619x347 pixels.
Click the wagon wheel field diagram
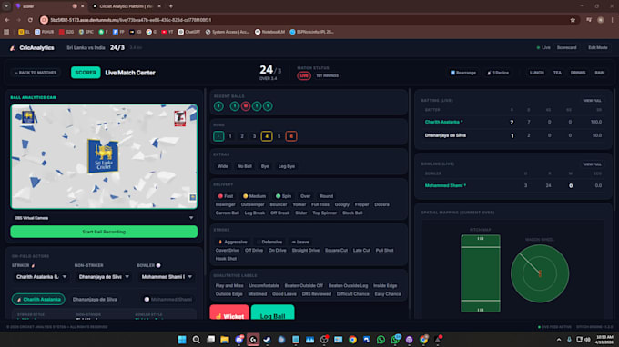point(540,273)
